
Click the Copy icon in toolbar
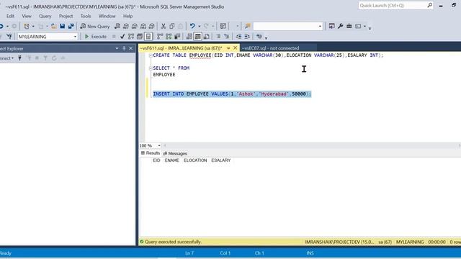[172, 27]
